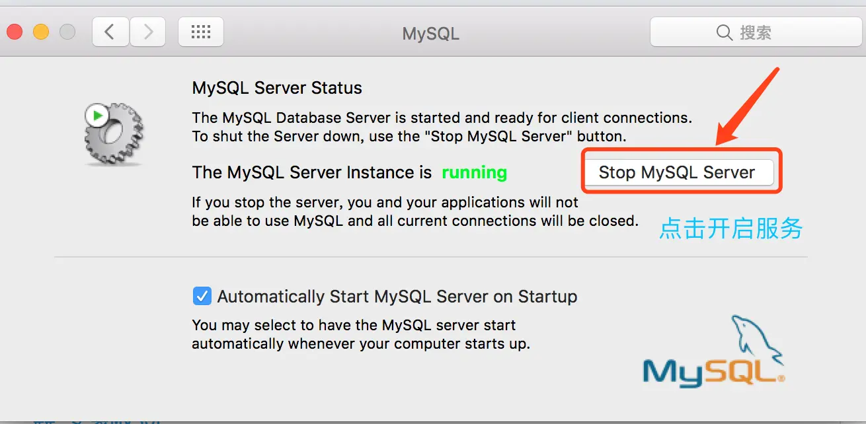Click the MySQL window title

431,34
